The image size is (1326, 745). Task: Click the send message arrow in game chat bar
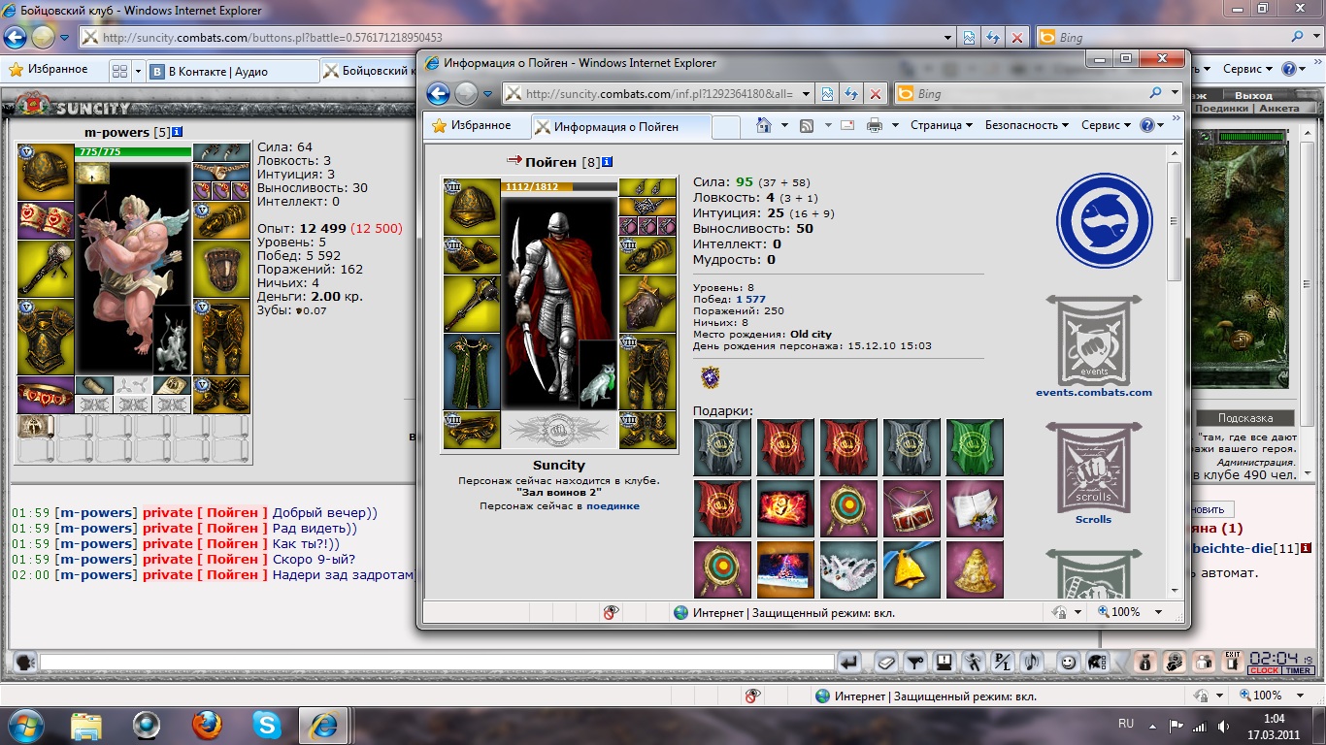pos(849,663)
